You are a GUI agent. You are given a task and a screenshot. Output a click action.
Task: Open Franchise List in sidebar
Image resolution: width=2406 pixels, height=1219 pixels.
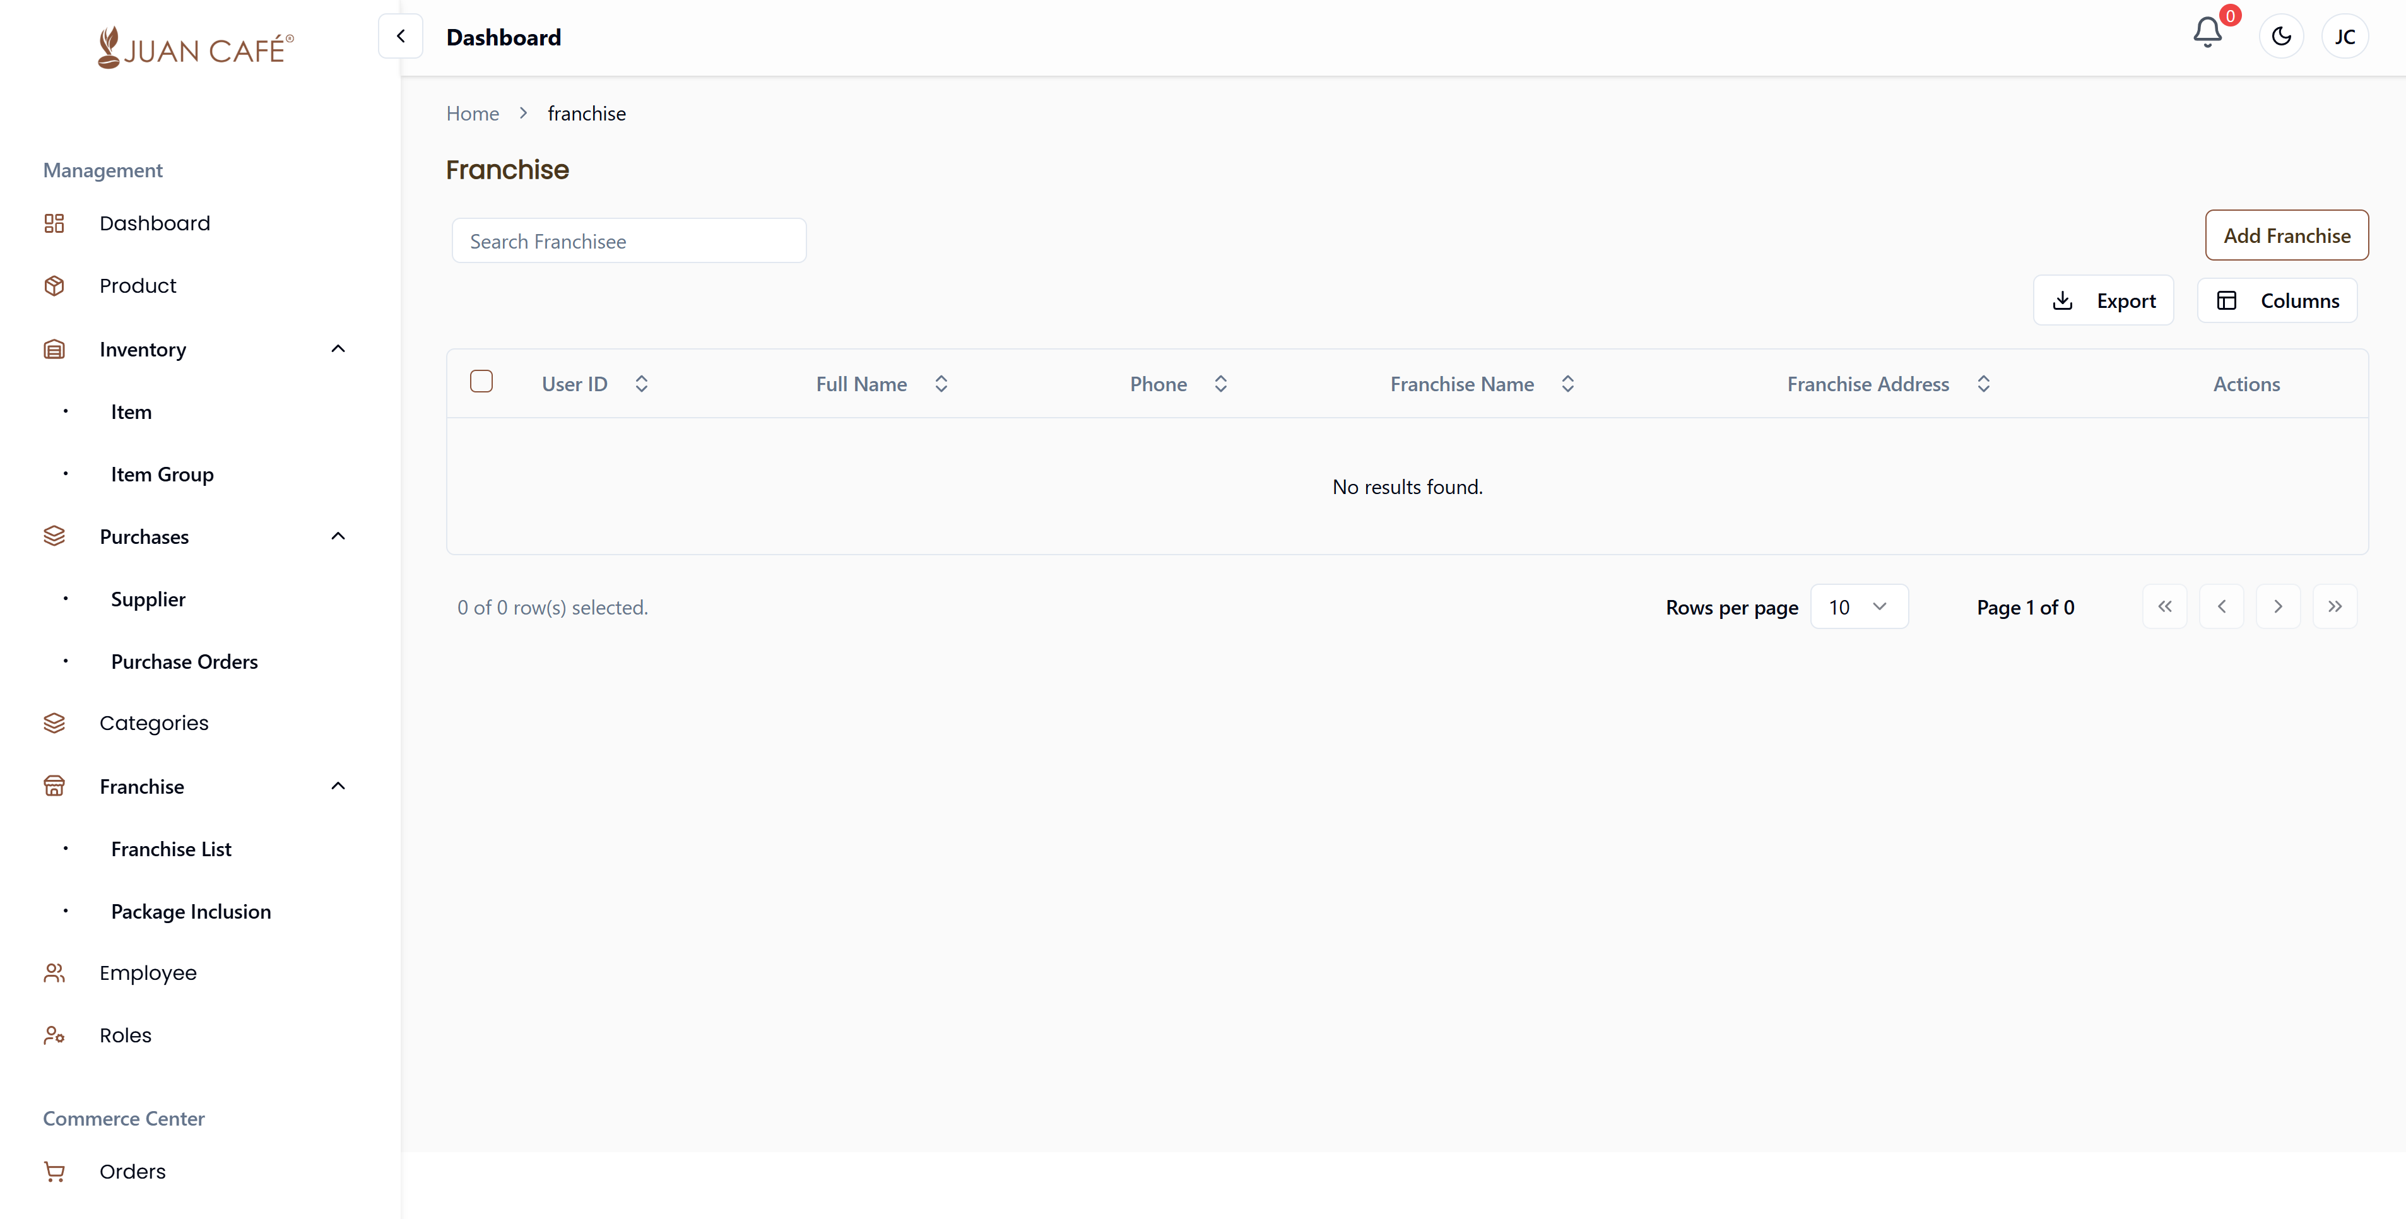click(171, 849)
